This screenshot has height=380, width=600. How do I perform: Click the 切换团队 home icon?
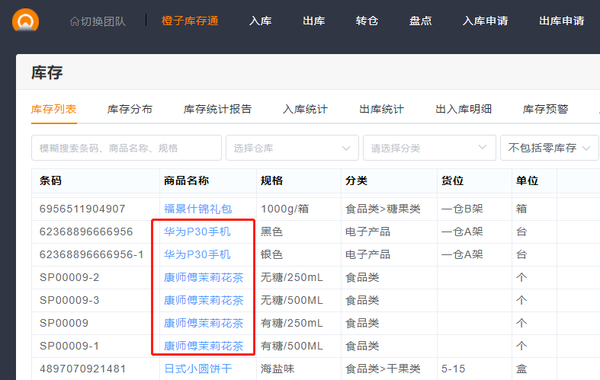[74, 21]
